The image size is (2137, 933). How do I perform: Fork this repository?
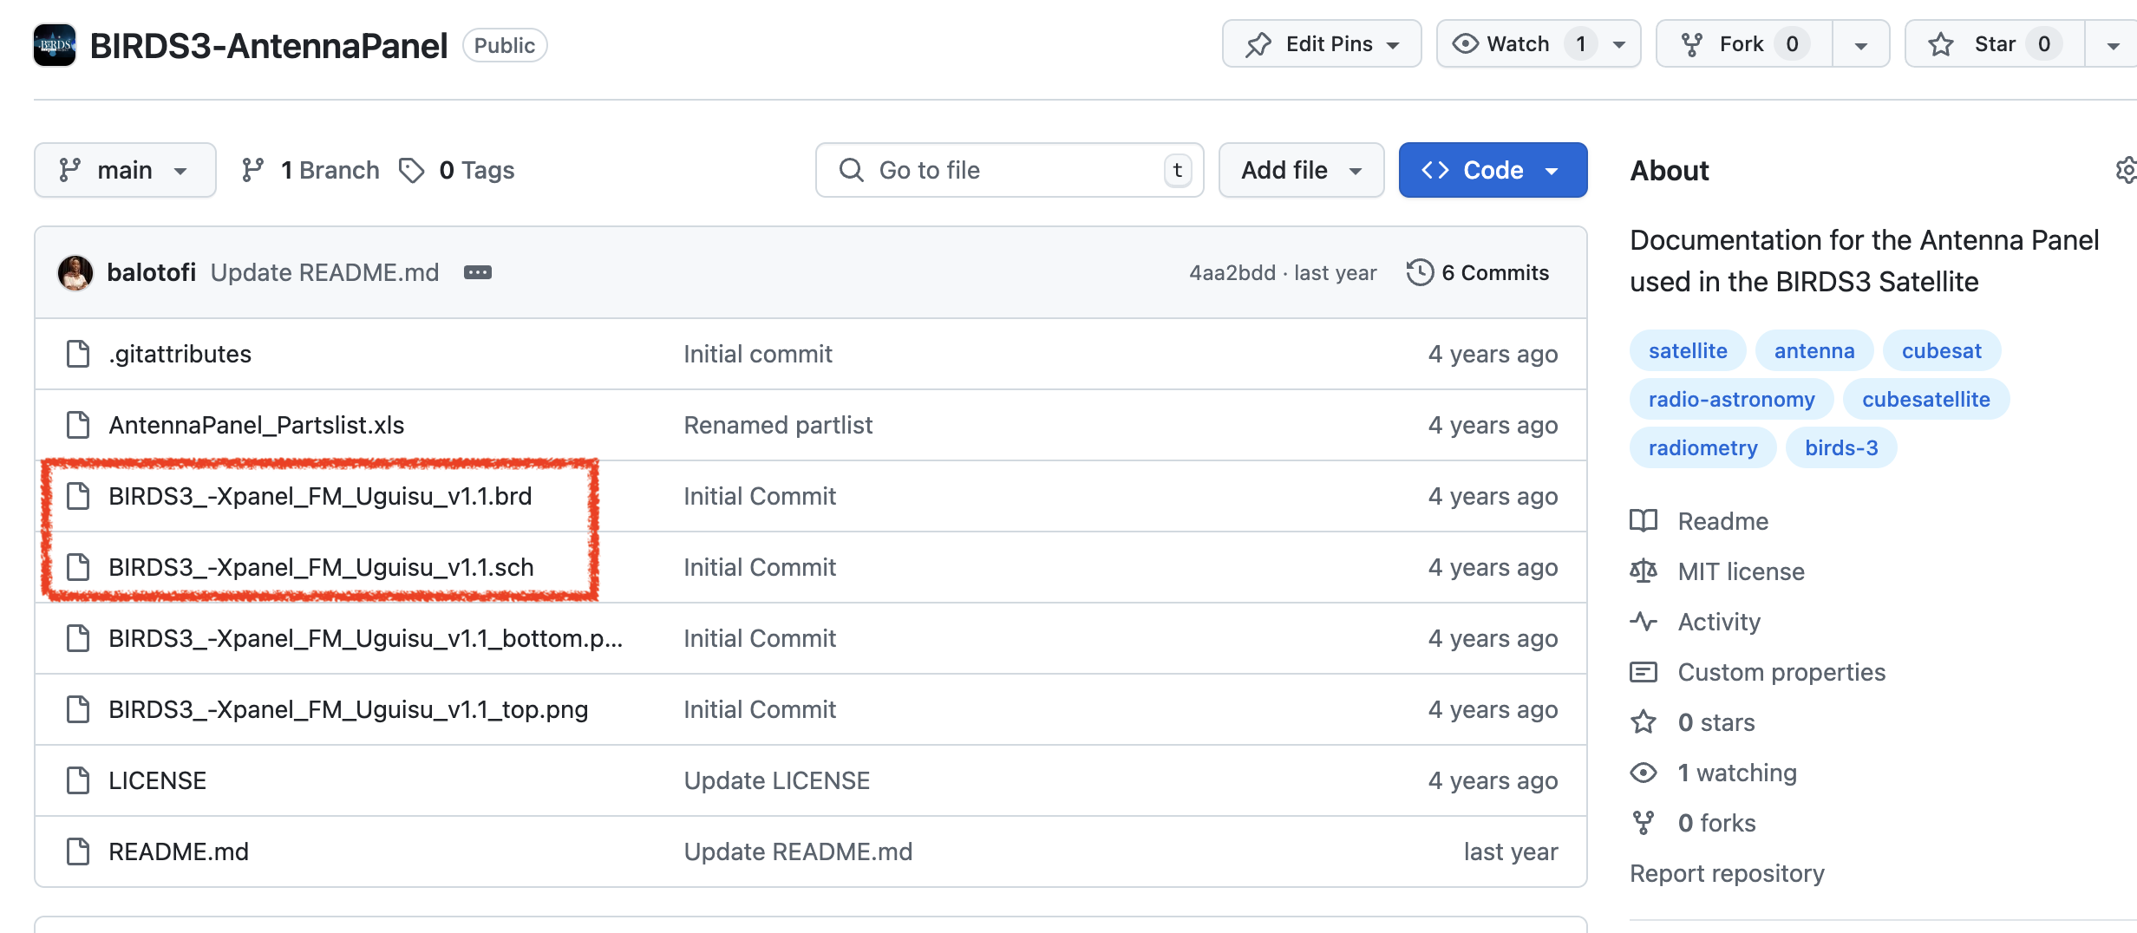(x=1744, y=44)
